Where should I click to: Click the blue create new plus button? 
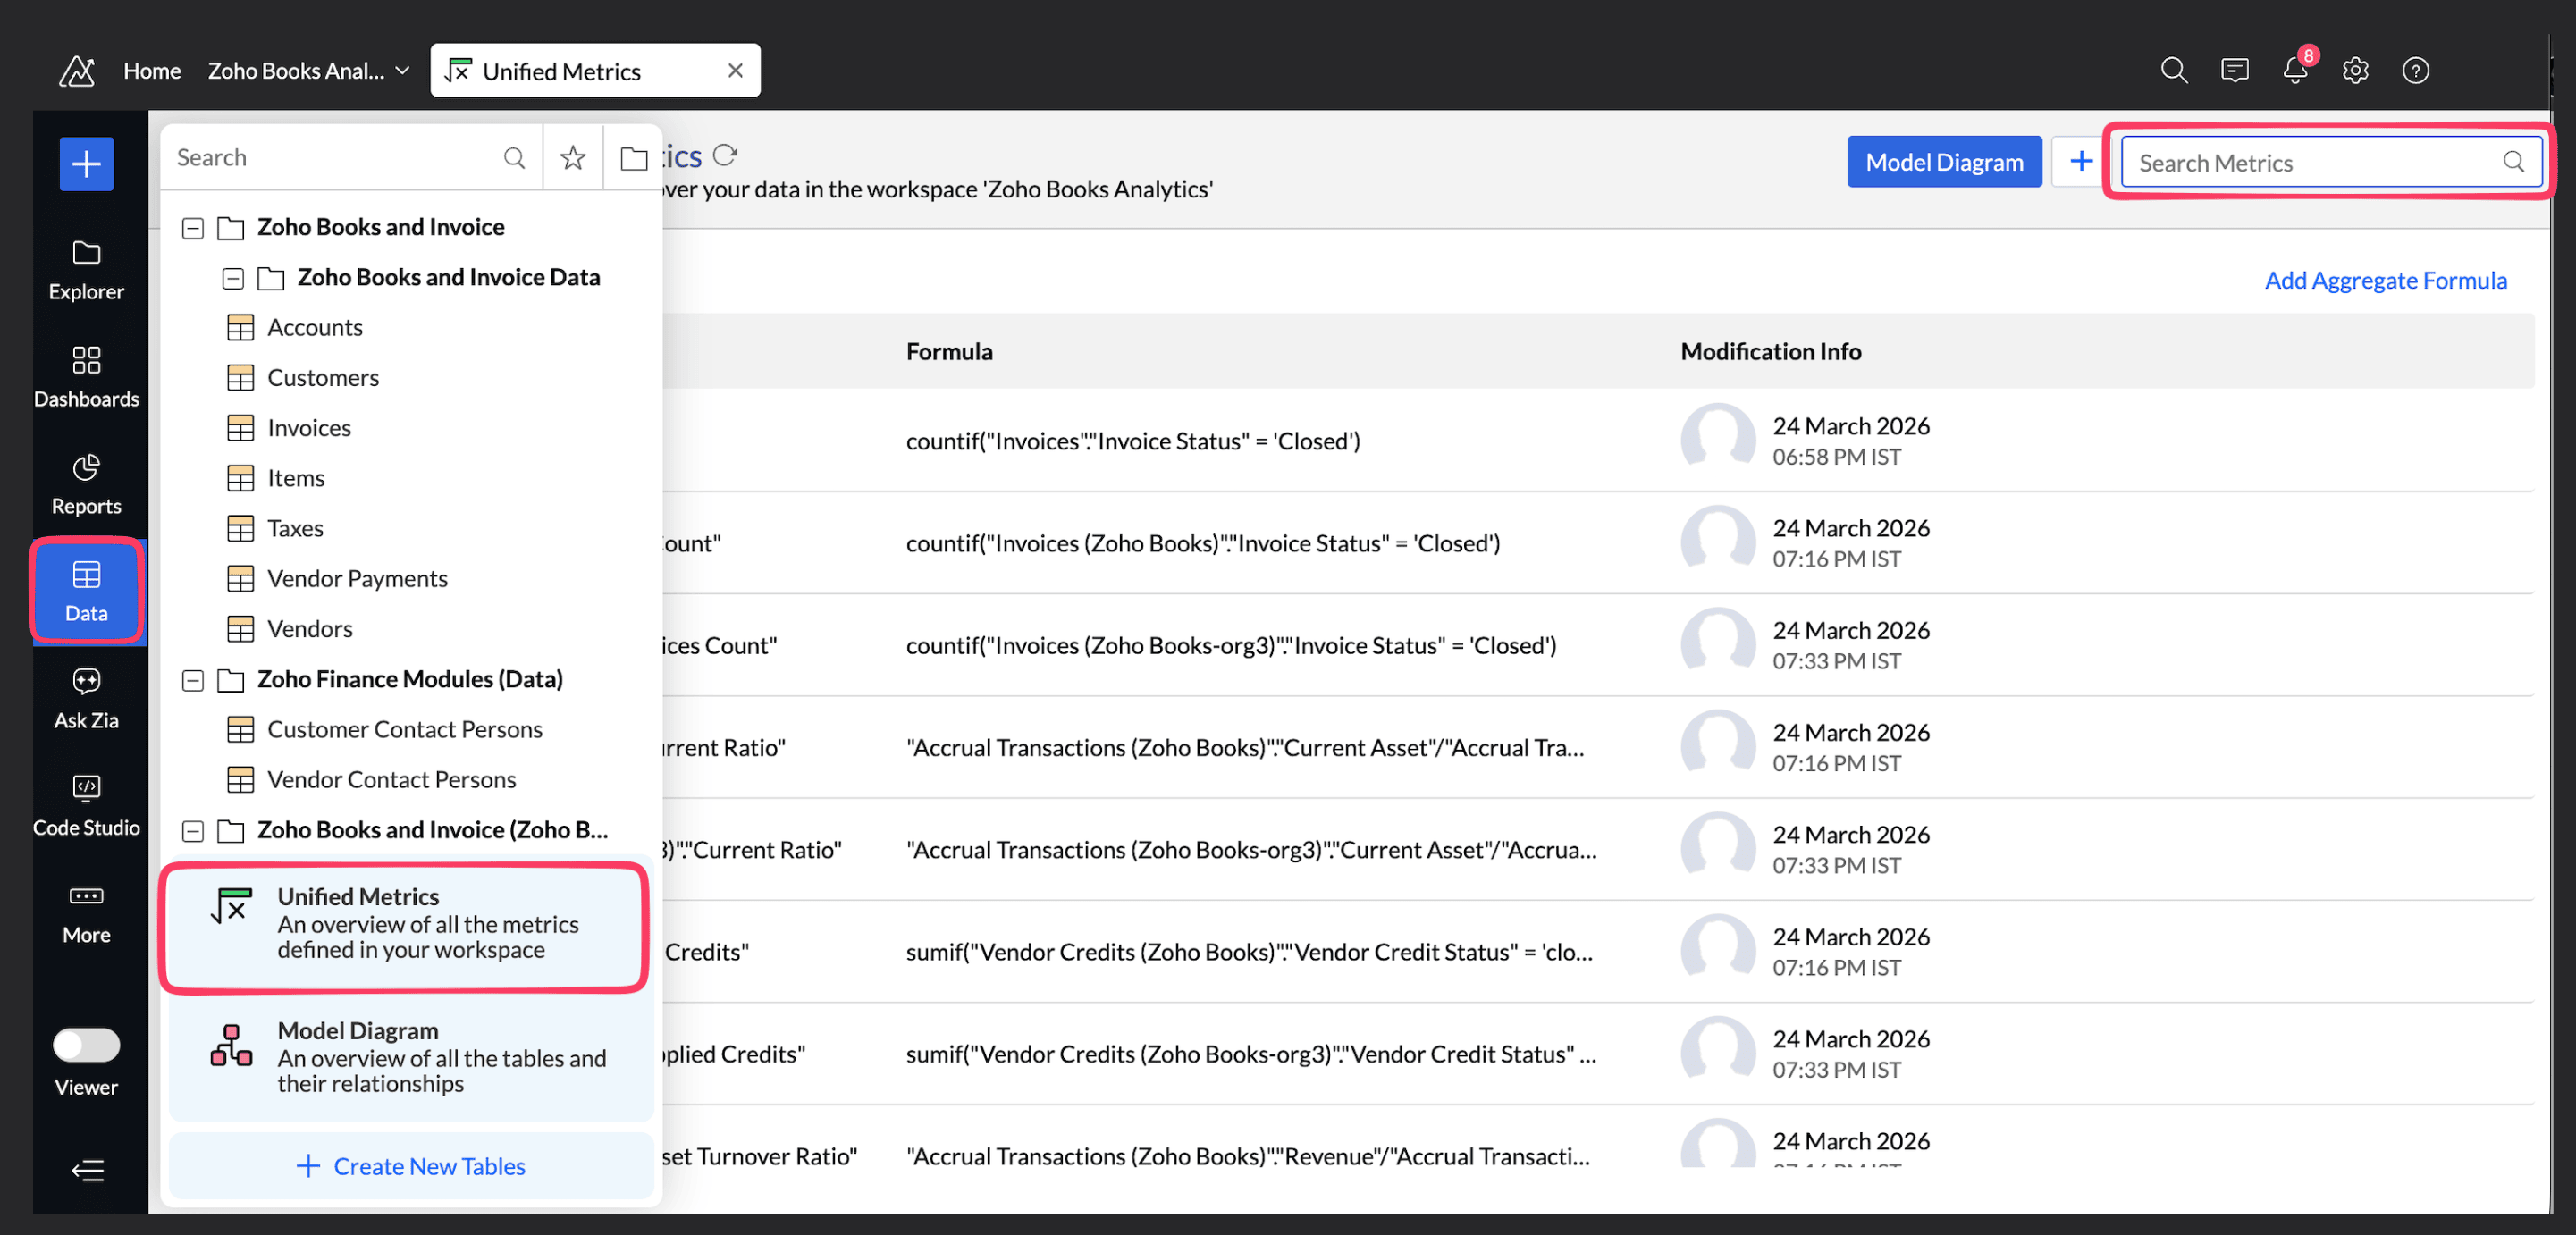[86, 163]
